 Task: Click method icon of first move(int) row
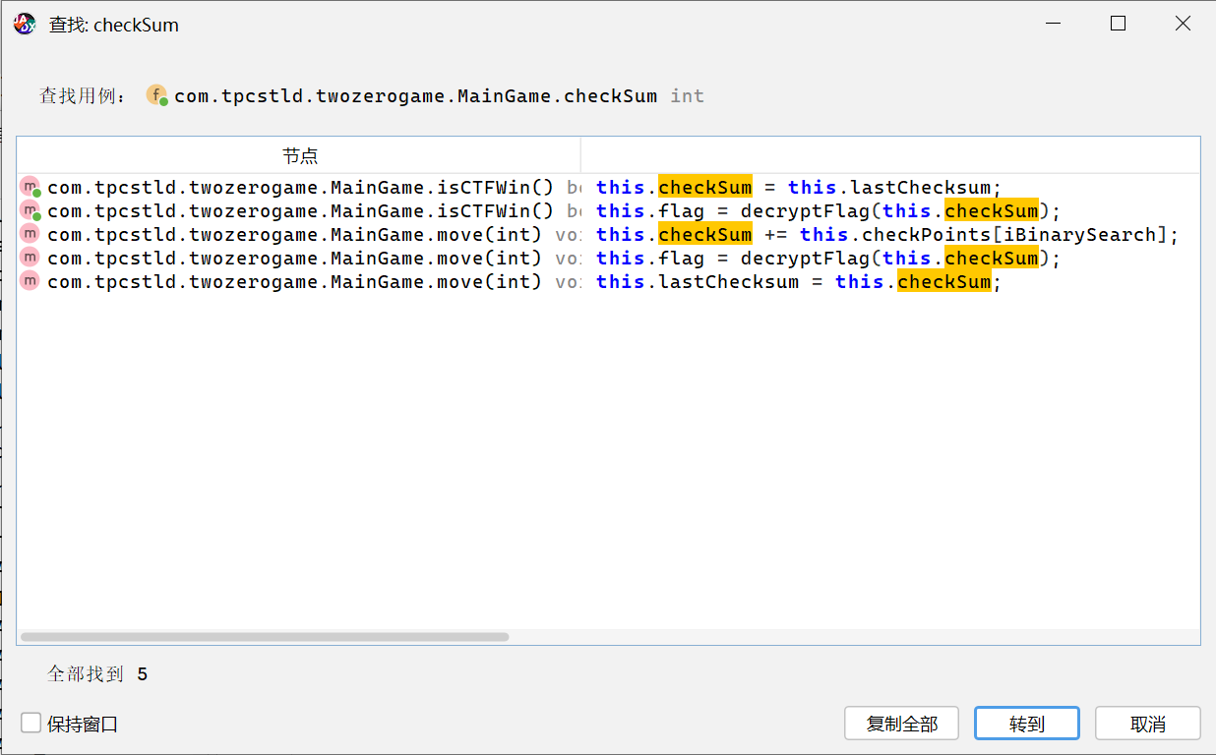(x=30, y=235)
